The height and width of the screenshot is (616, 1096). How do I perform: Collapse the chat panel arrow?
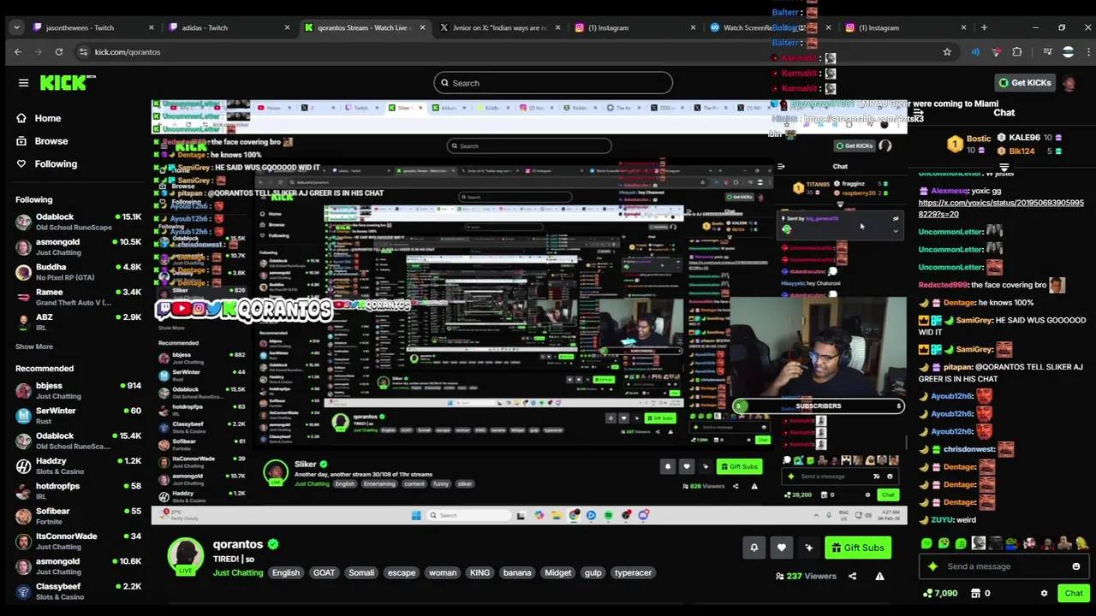pos(918,113)
